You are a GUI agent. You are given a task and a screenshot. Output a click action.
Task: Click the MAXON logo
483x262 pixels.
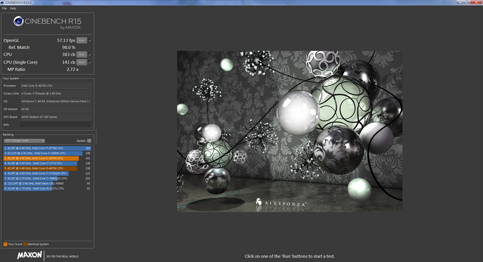point(30,255)
